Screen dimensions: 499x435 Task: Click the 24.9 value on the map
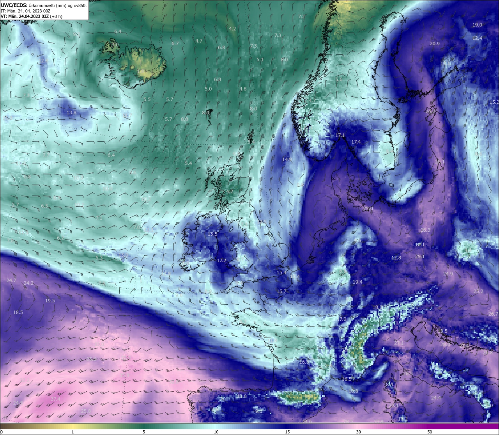[x=448, y=274]
